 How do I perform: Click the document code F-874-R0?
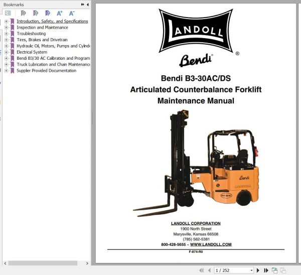tap(196, 252)
